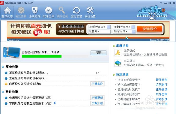Click the red 驱 app icon in title bar
This screenshot has height=114, width=176.
2,3
